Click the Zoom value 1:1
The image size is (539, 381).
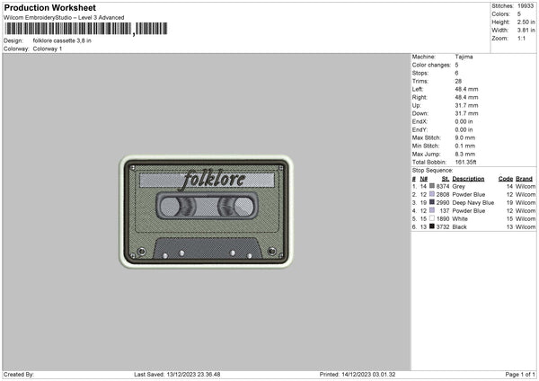click(521, 38)
